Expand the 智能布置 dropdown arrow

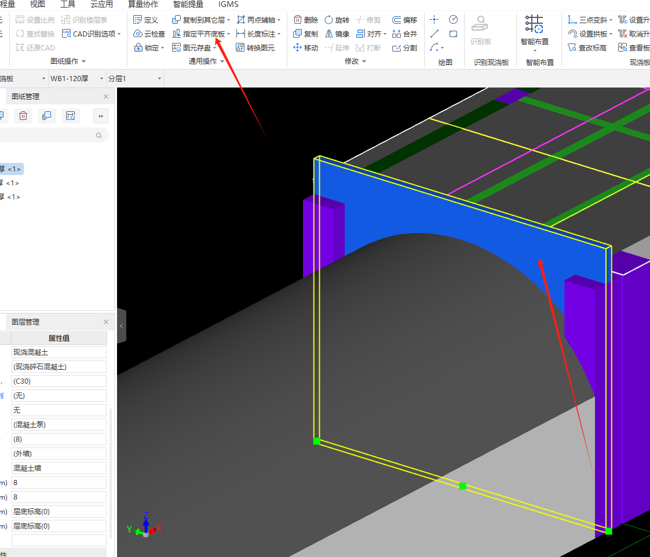tap(535, 51)
